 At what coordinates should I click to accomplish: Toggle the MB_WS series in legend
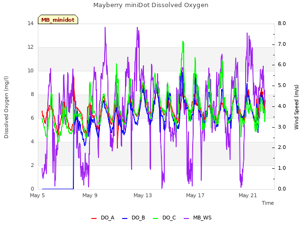pyautogui.click(x=197, y=218)
